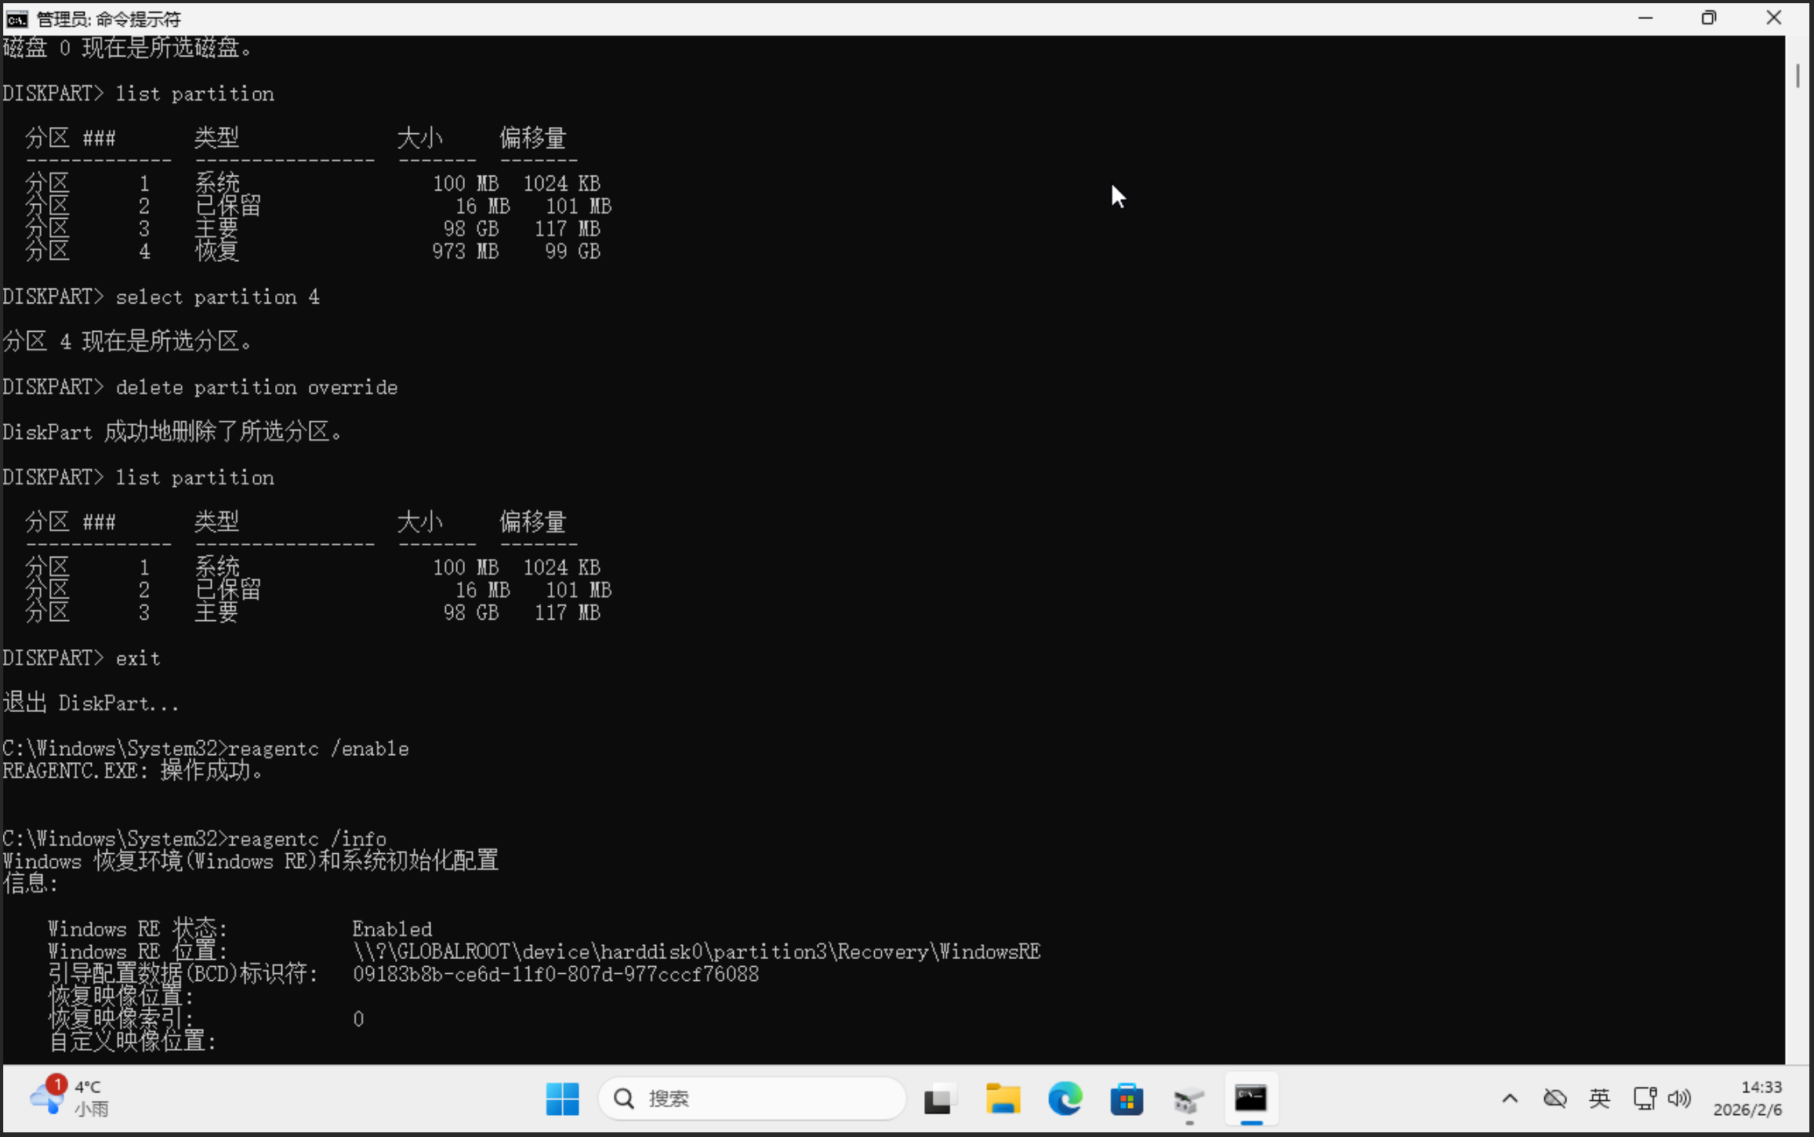Click the Command Prompt taskbar icon

click(x=1251, y=1099)
